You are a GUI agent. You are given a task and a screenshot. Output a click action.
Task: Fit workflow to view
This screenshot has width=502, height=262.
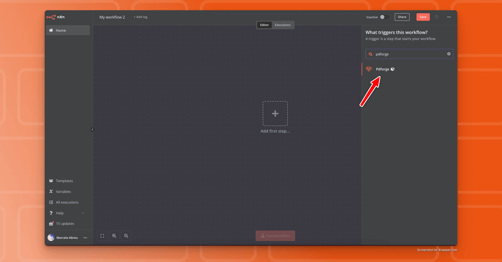tap(102, 236)
